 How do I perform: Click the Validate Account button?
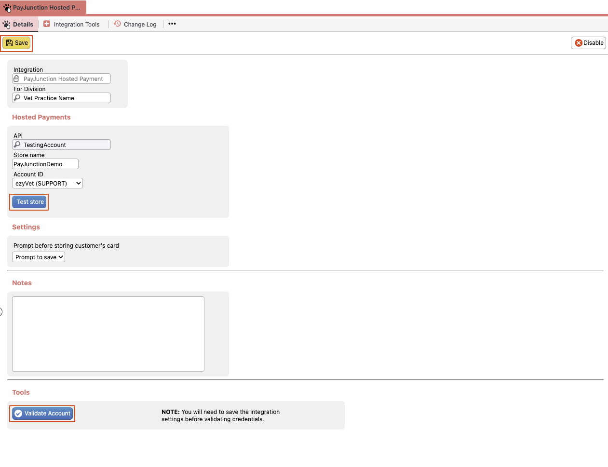pos(43,414)
